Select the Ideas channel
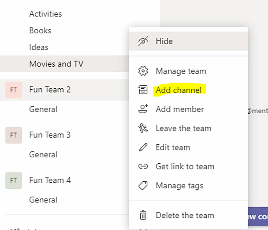This screenshot has width=268, height=230. click(39, 47)
